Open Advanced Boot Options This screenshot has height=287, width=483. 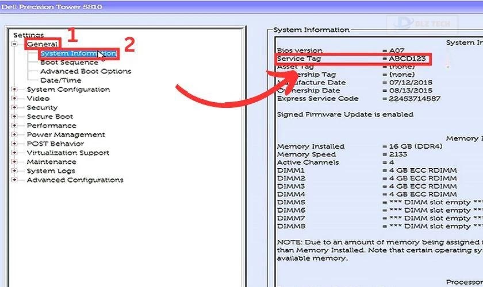86,71
